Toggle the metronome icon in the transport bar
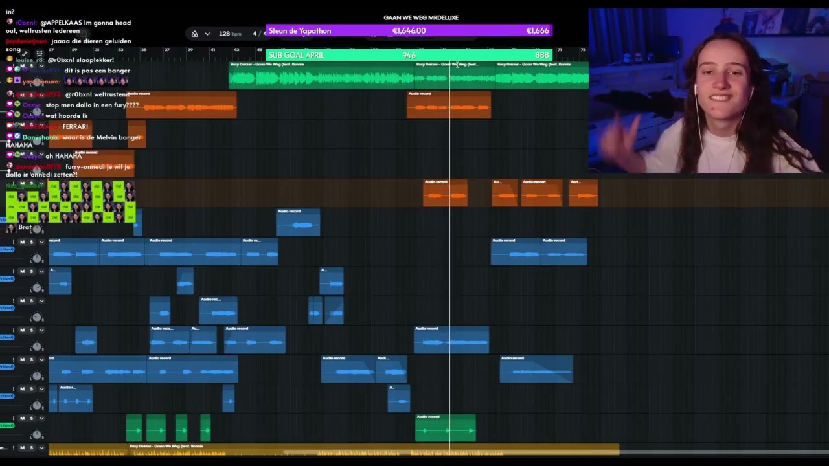The image size is (829, 466). (x=194, y=34)
